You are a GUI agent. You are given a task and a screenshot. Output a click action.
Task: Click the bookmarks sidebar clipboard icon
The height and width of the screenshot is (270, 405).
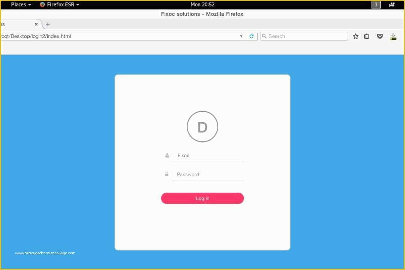coord(366,36)
